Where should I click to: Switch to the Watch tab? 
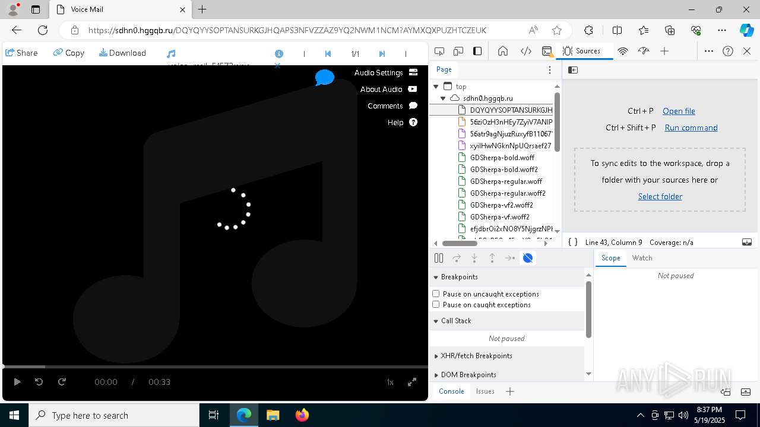642,258
